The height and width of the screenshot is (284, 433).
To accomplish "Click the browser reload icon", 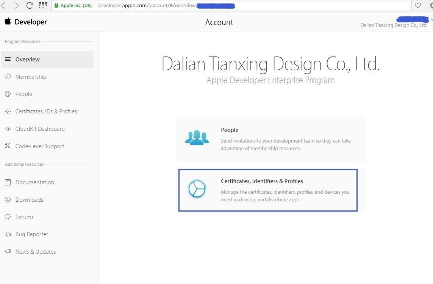I will (x=30, y=5).
